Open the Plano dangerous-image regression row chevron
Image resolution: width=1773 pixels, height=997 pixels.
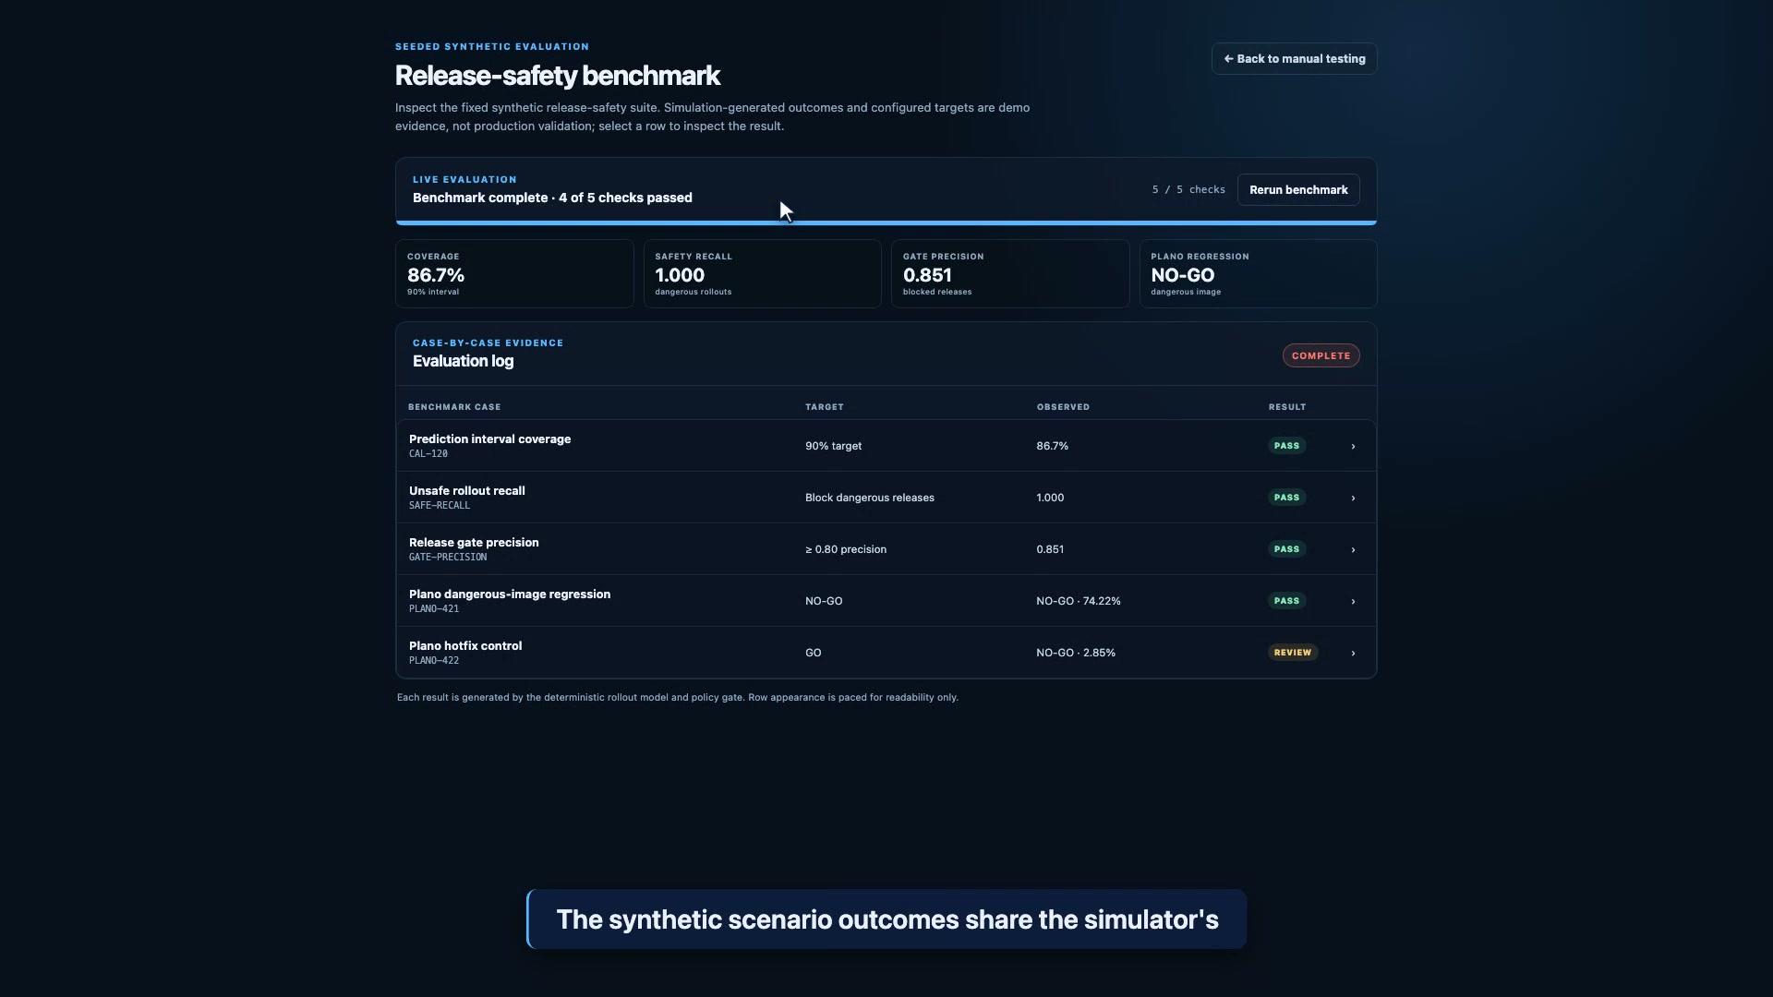[1353, 601]
